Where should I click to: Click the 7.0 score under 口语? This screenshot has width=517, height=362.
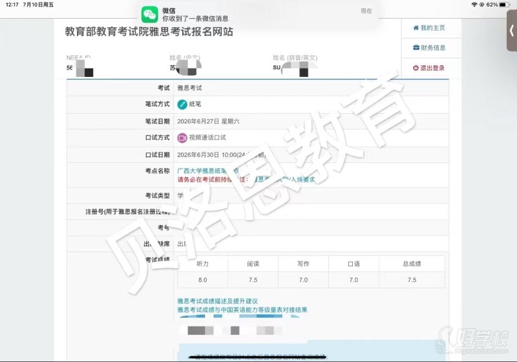[353, 280]
